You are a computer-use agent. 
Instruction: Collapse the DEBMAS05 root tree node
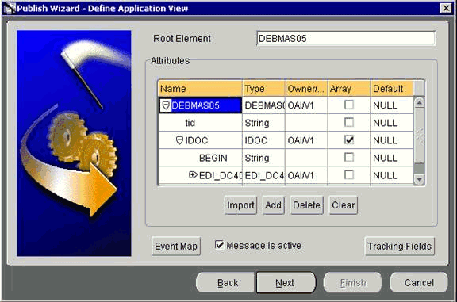point(166,105)
